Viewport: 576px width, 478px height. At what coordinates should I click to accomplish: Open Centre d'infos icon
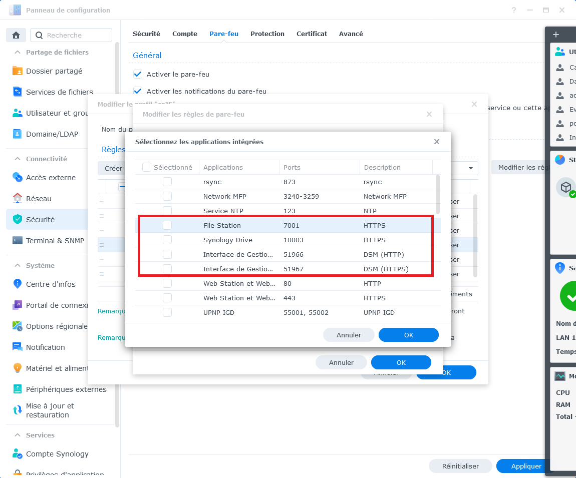(x=18, y=284)
